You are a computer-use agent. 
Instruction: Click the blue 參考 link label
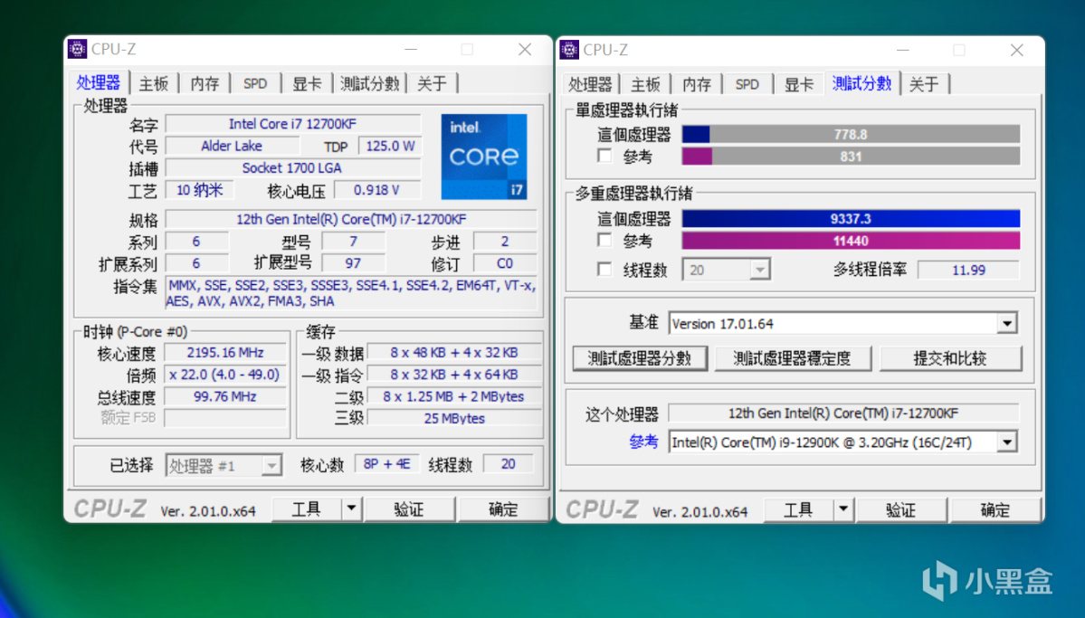click(x=643, y=442)
